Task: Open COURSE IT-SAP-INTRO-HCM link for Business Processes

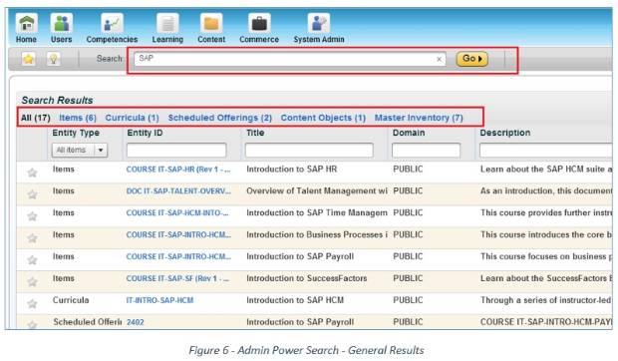Action: 178,235
